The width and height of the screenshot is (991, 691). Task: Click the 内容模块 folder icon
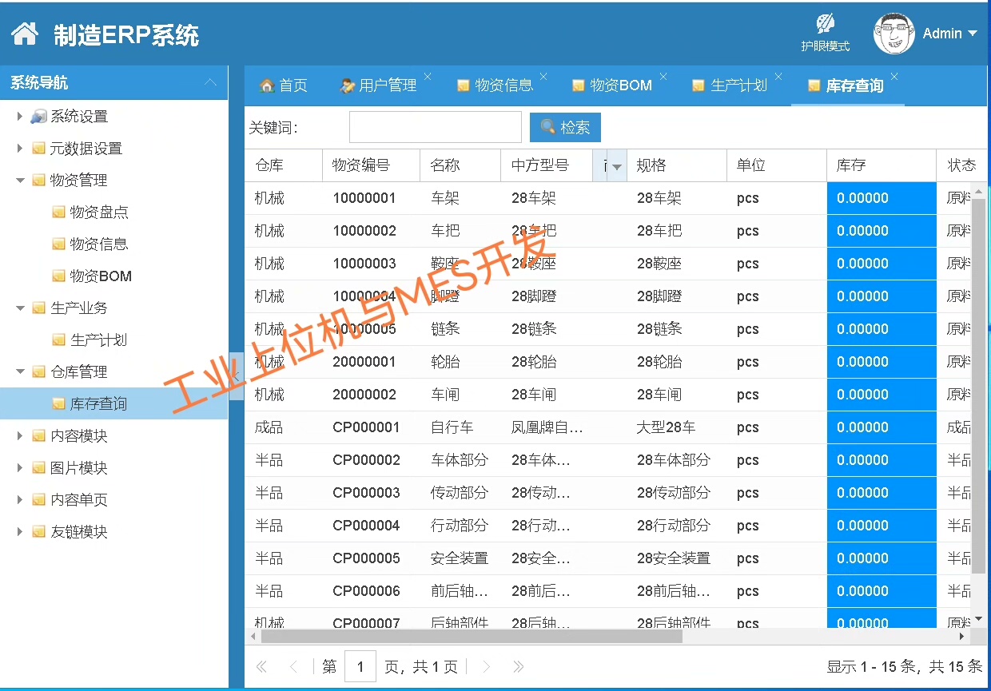click(38, 436)
